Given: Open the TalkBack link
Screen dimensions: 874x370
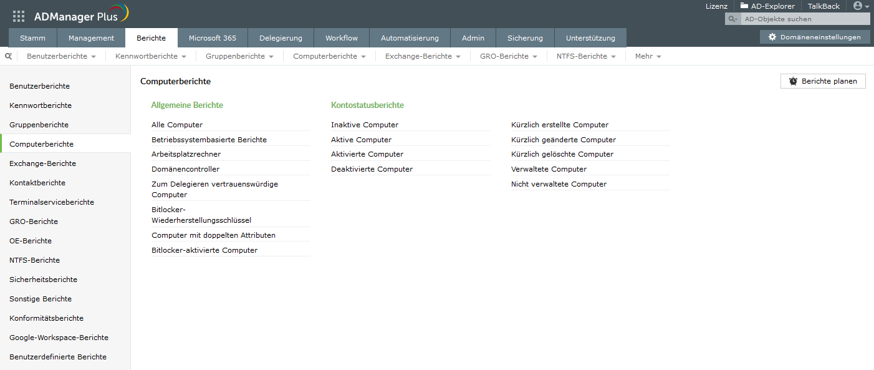Looking at the screenshot, I should point(824,6).
